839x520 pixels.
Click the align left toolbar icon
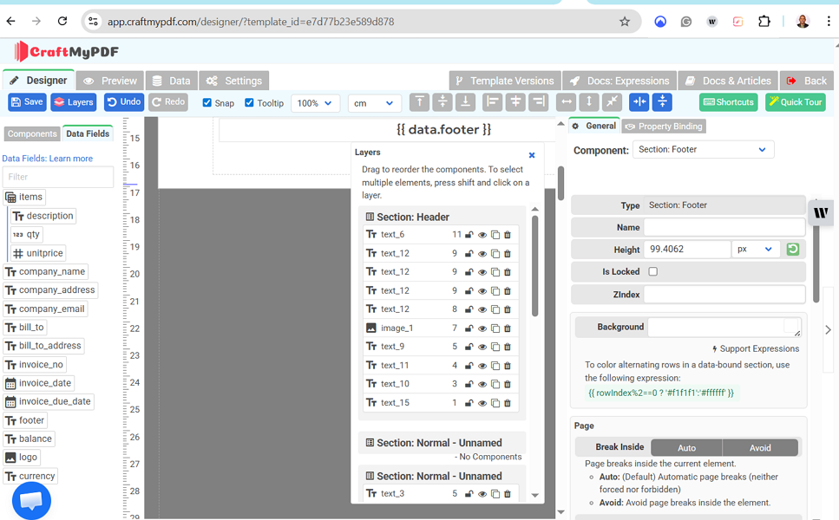pyautogui.click(x=492, y=102)
